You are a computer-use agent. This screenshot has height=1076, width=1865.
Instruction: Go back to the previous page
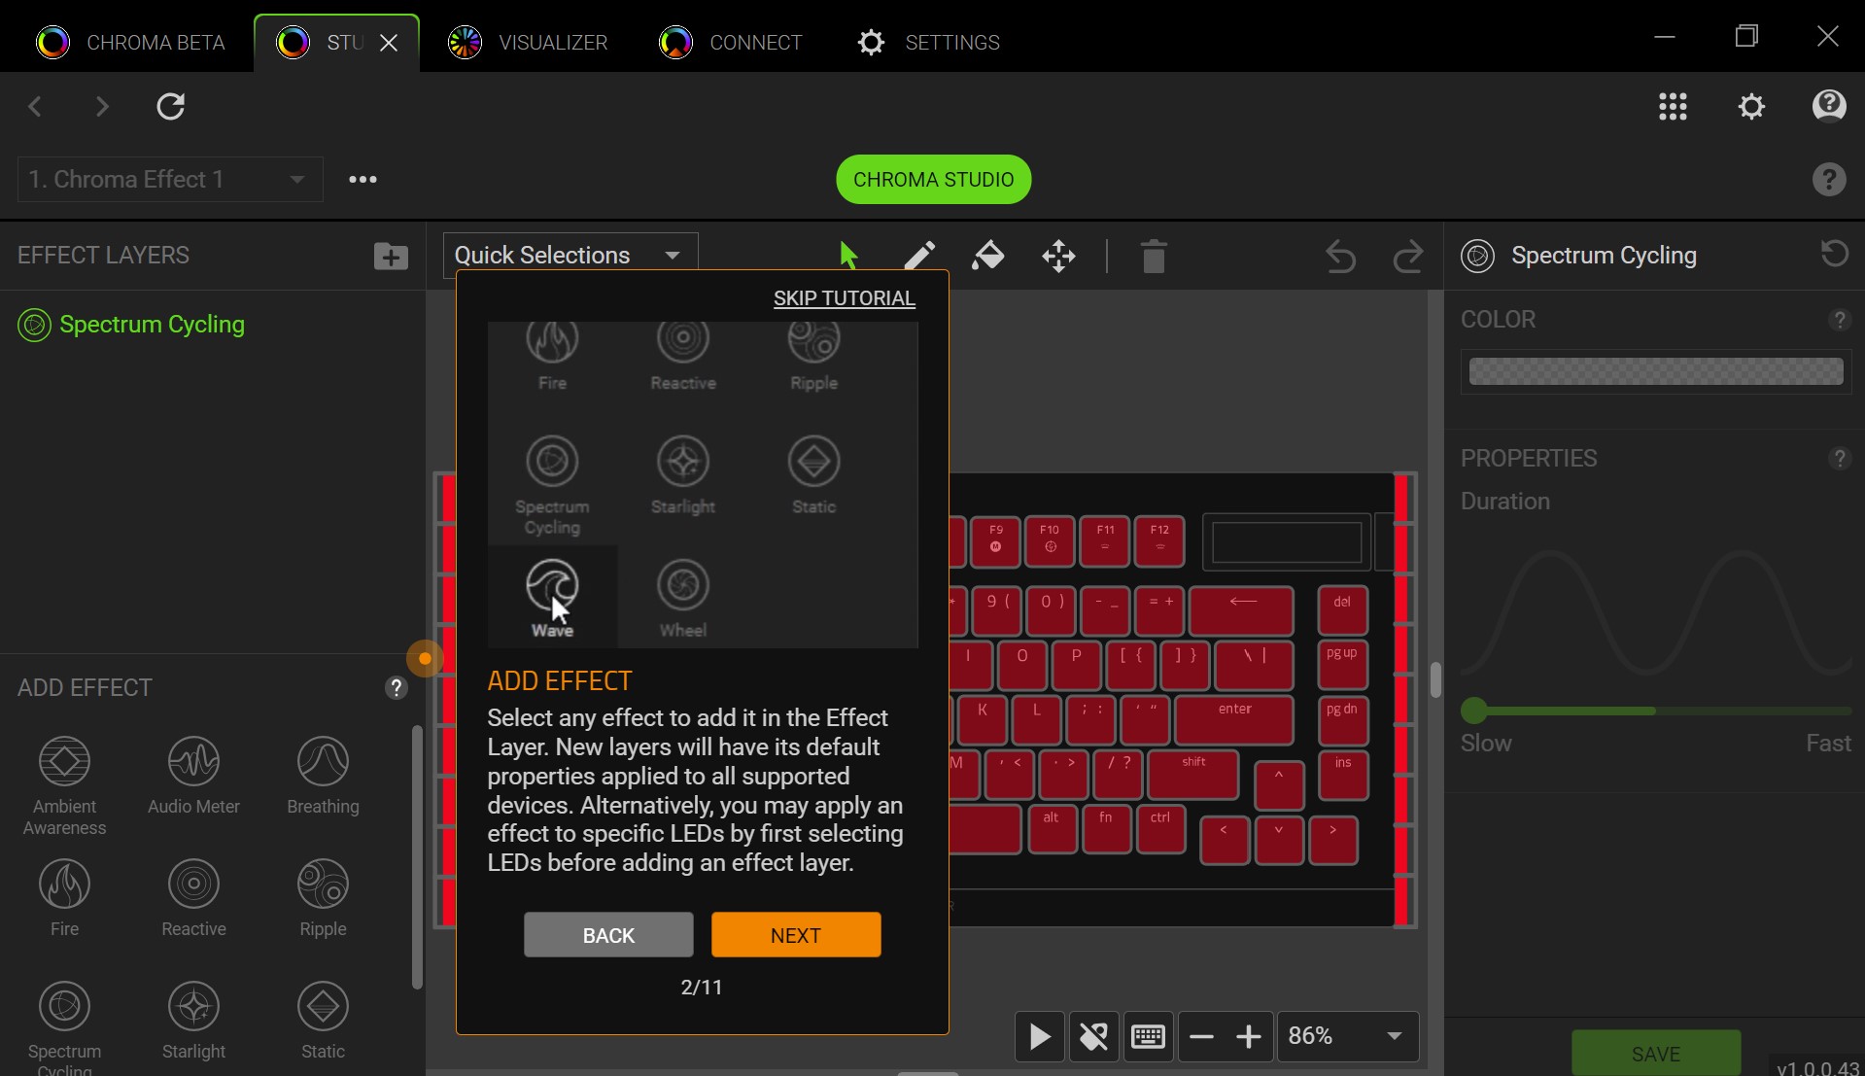tap(35, 106)
